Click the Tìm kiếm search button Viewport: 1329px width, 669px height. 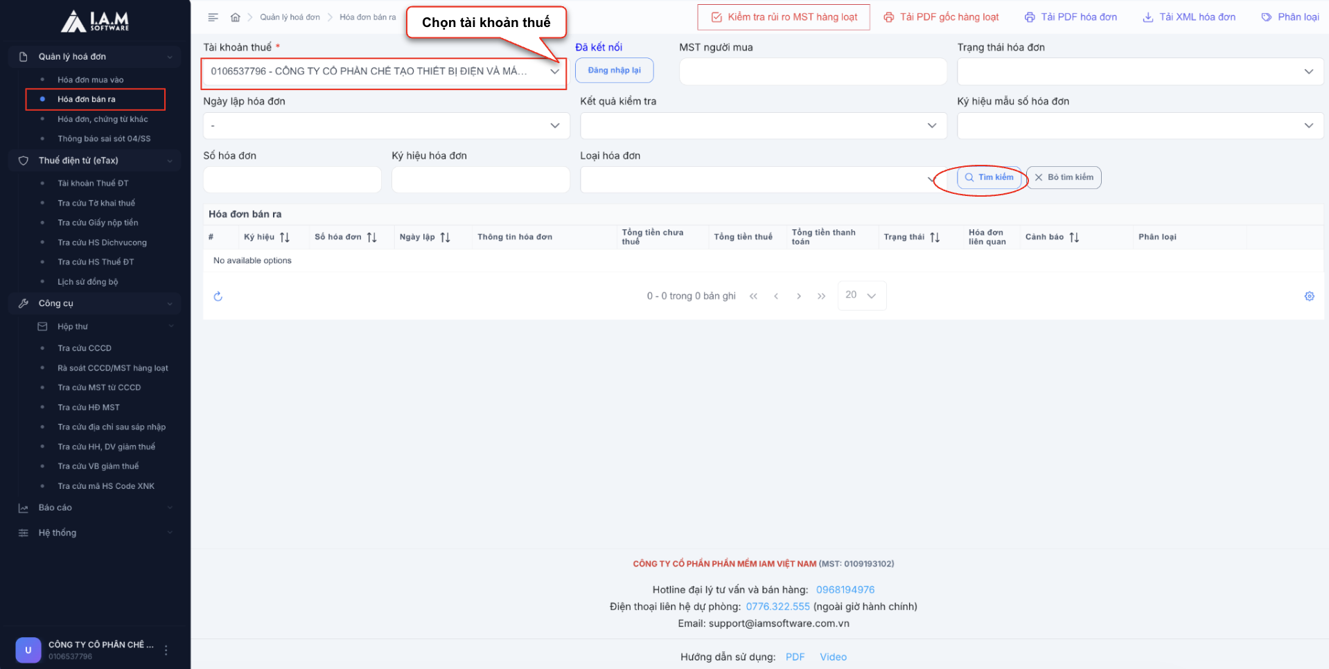(989, 178)
